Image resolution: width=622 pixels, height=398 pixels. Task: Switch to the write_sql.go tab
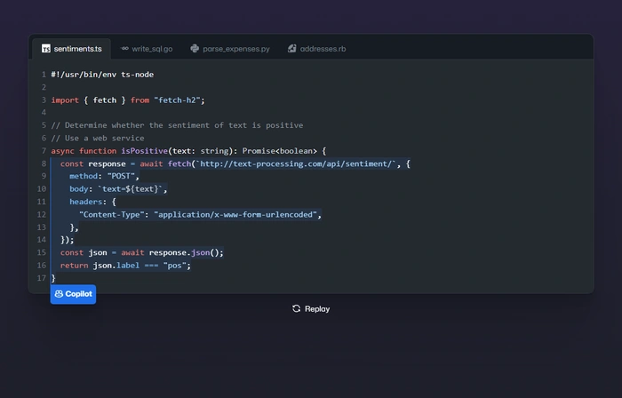[152, 49]
